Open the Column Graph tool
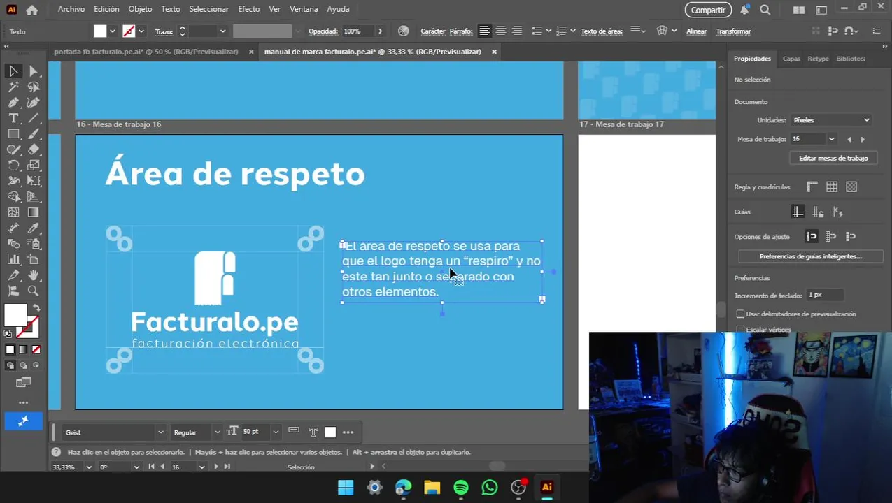Image resolution: width=892 pixels, height=503 pixels. tap(13, 260)
